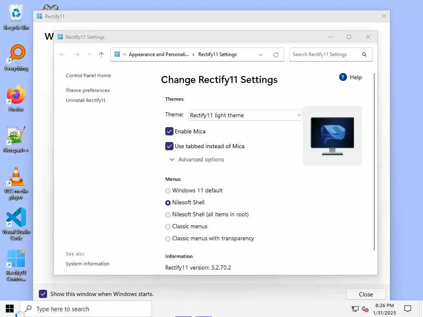Image resolution: width=423 pixels, height=317 pixels.
Task: Click the blue Help question mark icon
Action: click(x=343, y=77)
